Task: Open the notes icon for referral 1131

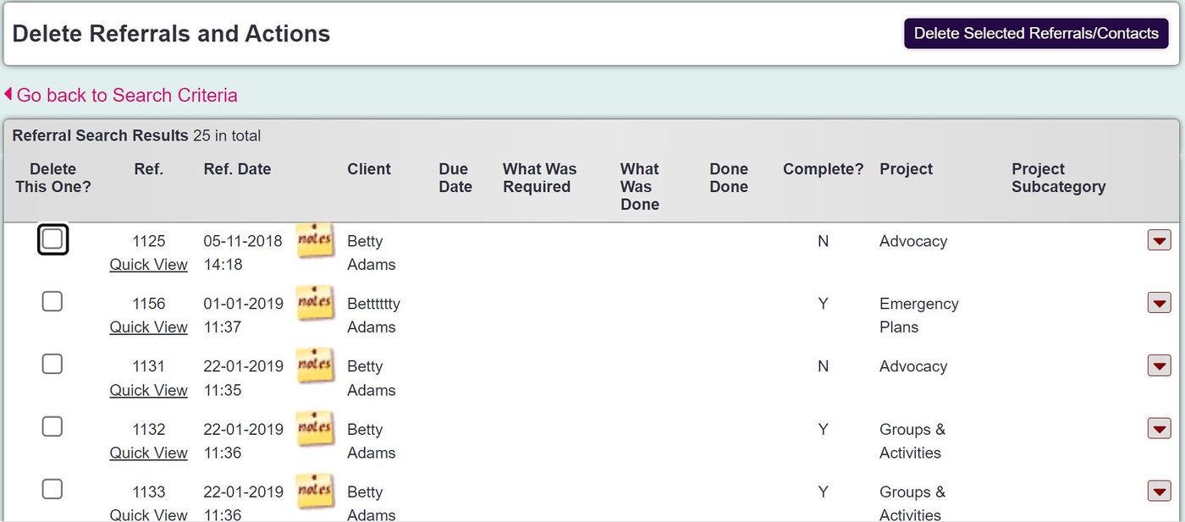Action: click(314, 365)
